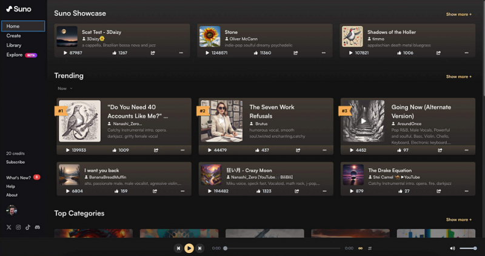Adjust the volume slider in player
The height and width of the screenshot is (256, 485).
(x=467, y=248)
